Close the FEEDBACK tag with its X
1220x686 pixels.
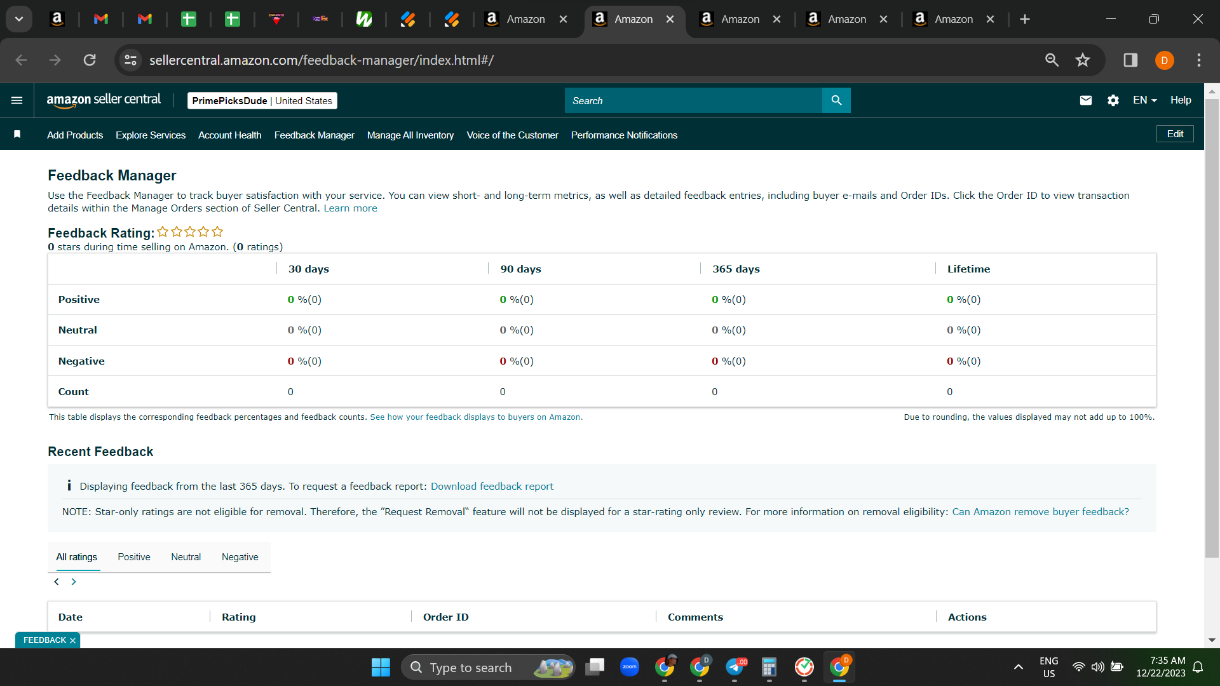pos(72,640)
